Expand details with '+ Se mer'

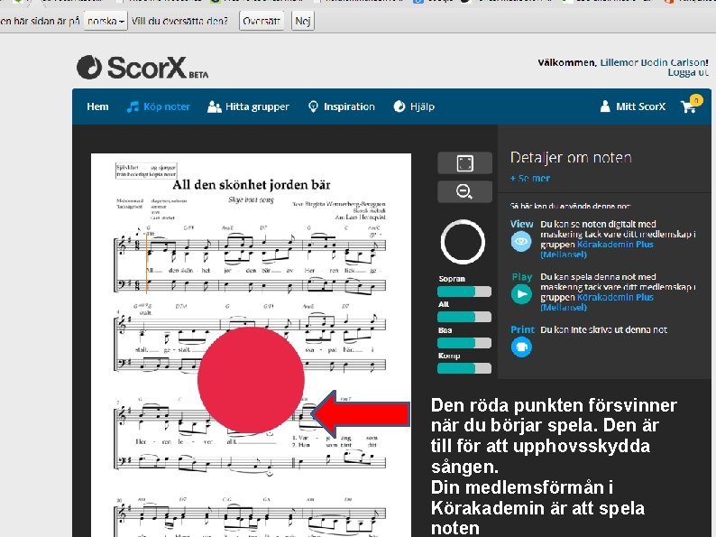tap(529, 178)
